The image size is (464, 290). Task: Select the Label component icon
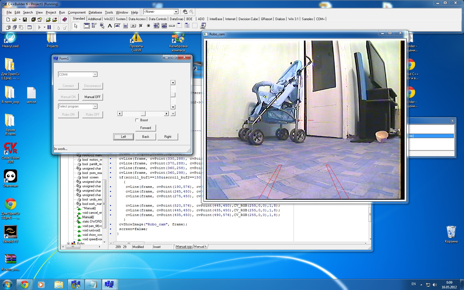pos(110,26)
